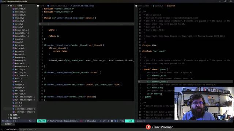This screenshot has width=234, height=131.
Task: Open asserts.h in the file tree
Action: (x=20, y=9)
